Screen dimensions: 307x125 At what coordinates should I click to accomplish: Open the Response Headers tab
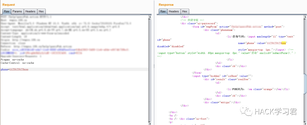point(174,12)
